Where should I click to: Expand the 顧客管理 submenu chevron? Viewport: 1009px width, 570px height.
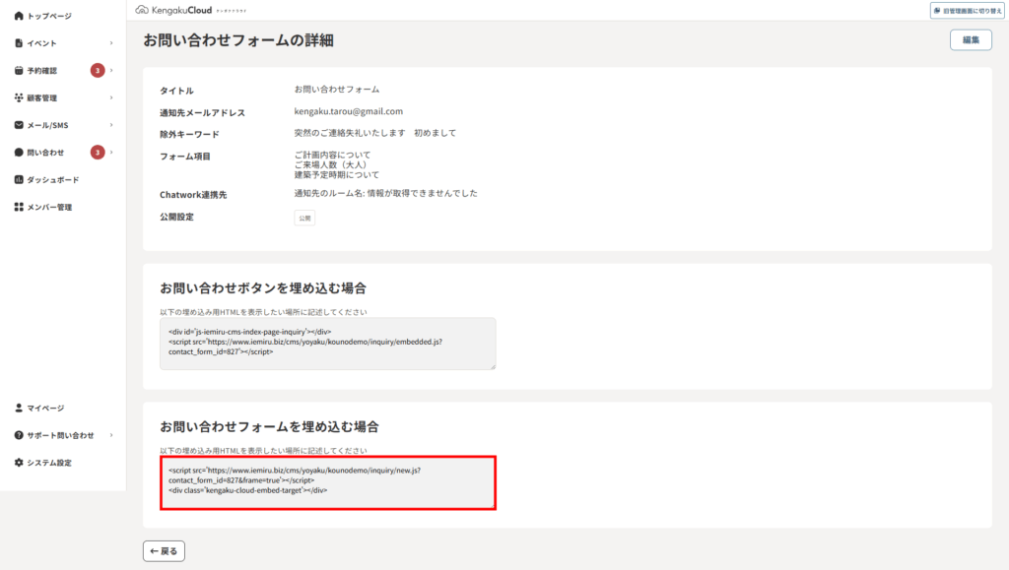pos(111,97)
